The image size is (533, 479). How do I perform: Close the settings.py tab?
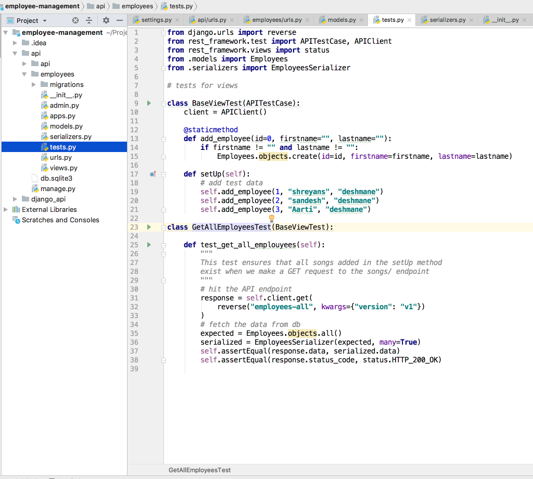click(x=177, y=20)
